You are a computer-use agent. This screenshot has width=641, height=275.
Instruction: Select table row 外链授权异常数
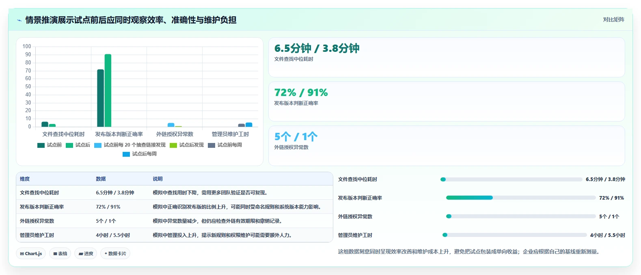[x=175, y=221]
